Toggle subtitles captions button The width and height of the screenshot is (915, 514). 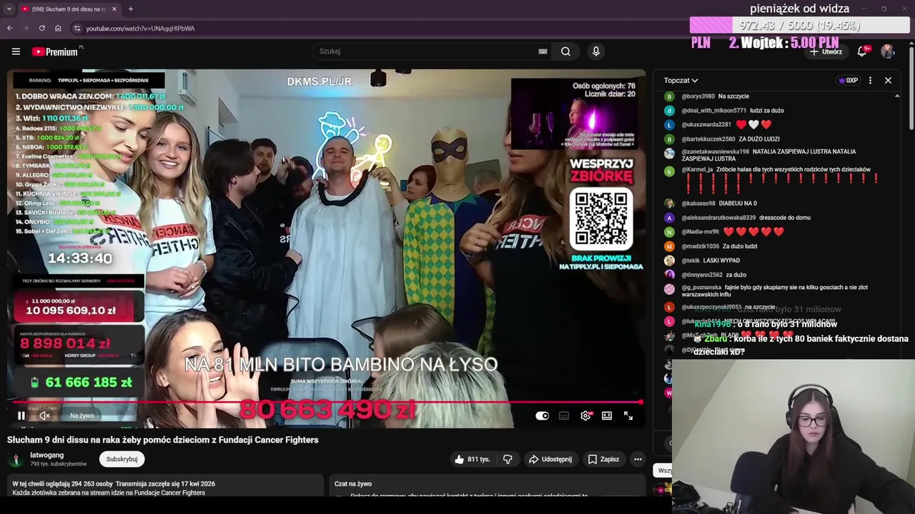point(564,415)
